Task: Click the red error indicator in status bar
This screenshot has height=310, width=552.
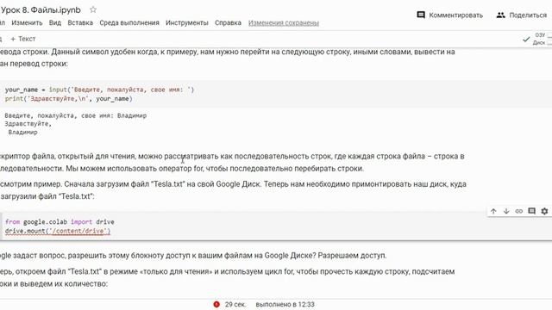Action: tap(216, 304)
